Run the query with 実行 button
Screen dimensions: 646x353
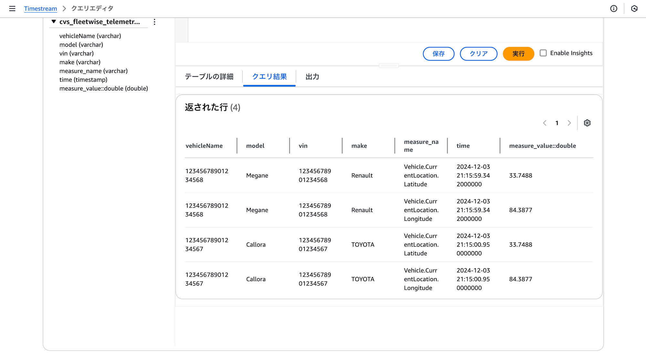(x=518, y=54)
